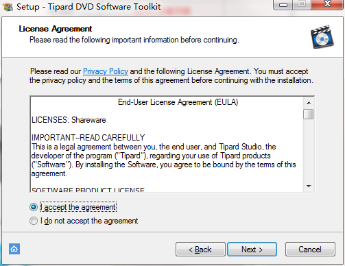Click inside the EULA license text box

pyautogui.click(x=167, y=144)
